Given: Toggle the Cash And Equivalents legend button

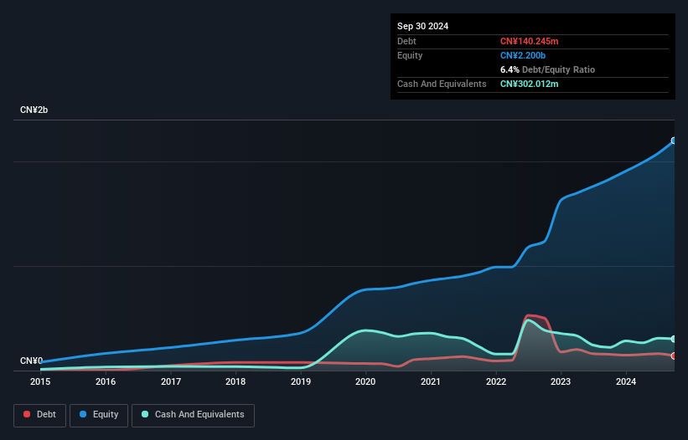Looking at the screenshot, I should (193, 415).
